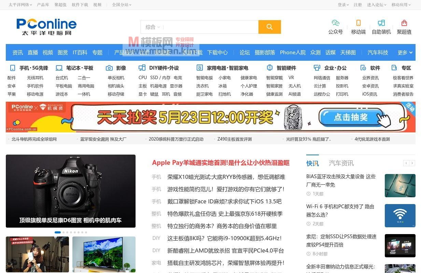The width and height of the screenshot is (421, 273).
Task: Open the 软件下载 top link
Action: 80,5
